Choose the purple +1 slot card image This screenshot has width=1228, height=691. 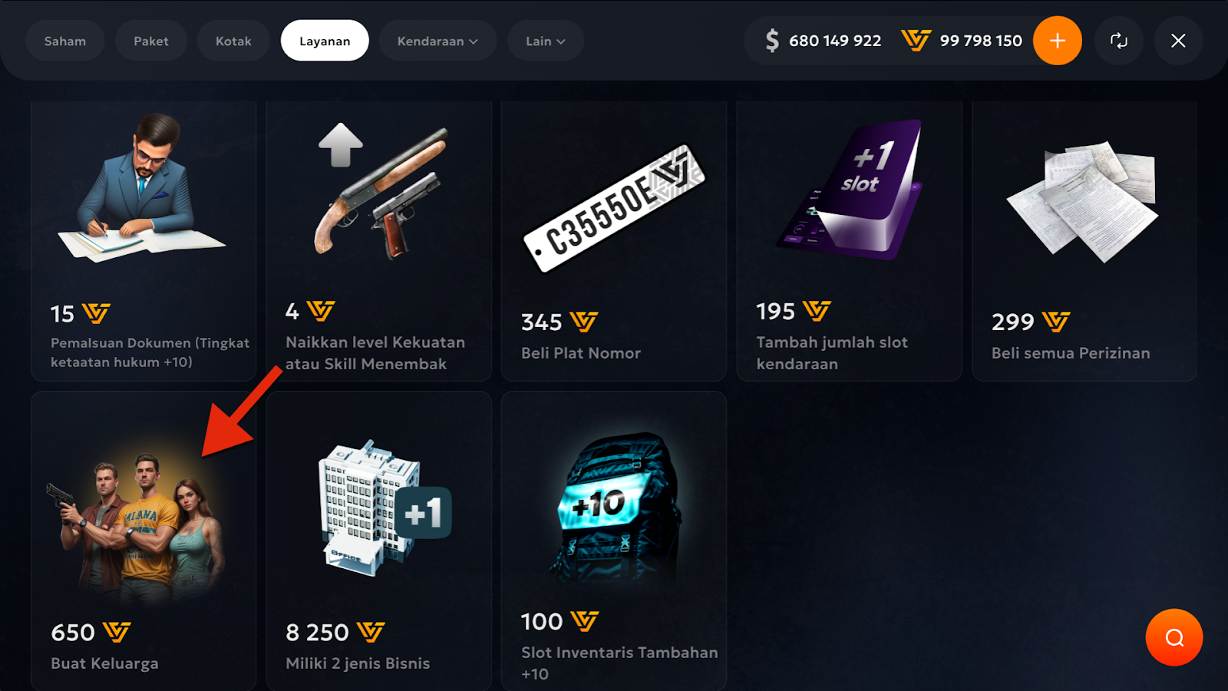point(850,190)
